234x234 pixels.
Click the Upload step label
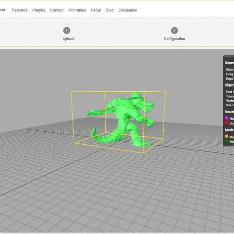click(x=68, y=39)
